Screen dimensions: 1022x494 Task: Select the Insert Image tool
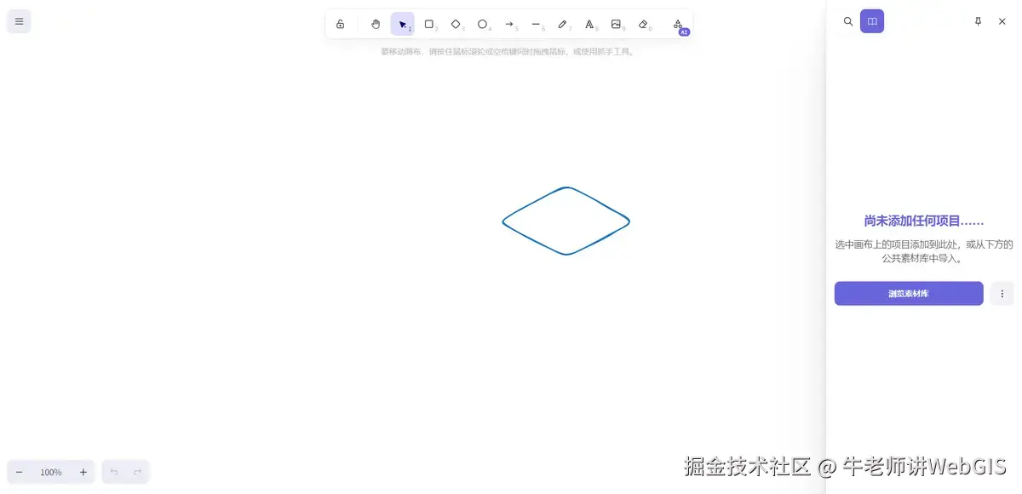click(616, 24)
